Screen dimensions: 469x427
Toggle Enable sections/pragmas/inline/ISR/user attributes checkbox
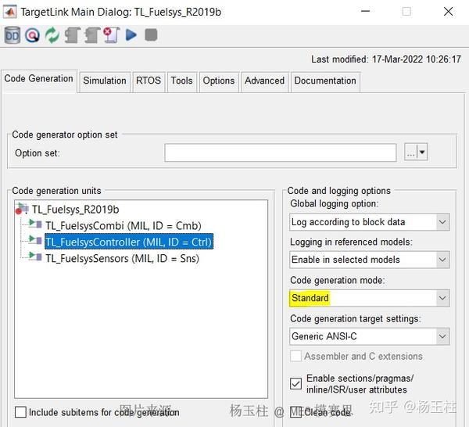tap(295, 384)
